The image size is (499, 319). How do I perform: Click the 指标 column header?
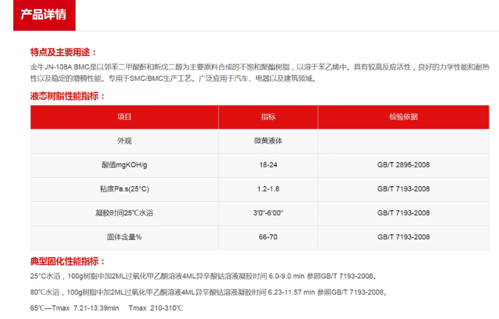pyautogui.click(x=268, y=117)
